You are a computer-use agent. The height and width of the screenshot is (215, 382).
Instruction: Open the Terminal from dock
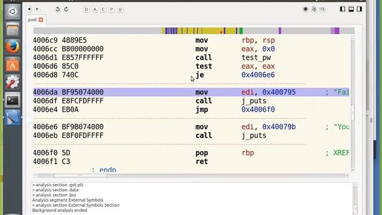pos(12,100)
